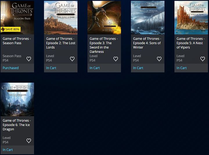This screenshot has width=209, height=155.
Task: Open Sons of Winter ice wall cover
Action: tap(148, 18)
